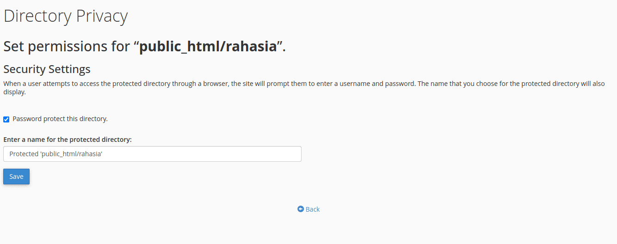
Task: Follow the Back link text
Action: (x=313, y=209)
